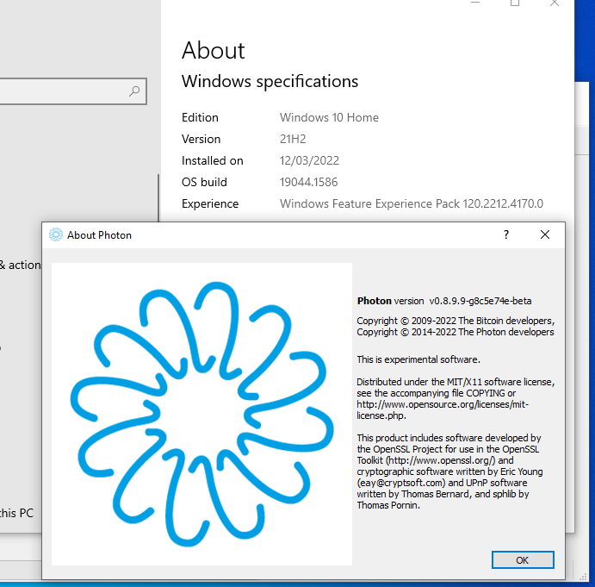
Task: Close the Settings About window
Action: [x=554, y=3]
